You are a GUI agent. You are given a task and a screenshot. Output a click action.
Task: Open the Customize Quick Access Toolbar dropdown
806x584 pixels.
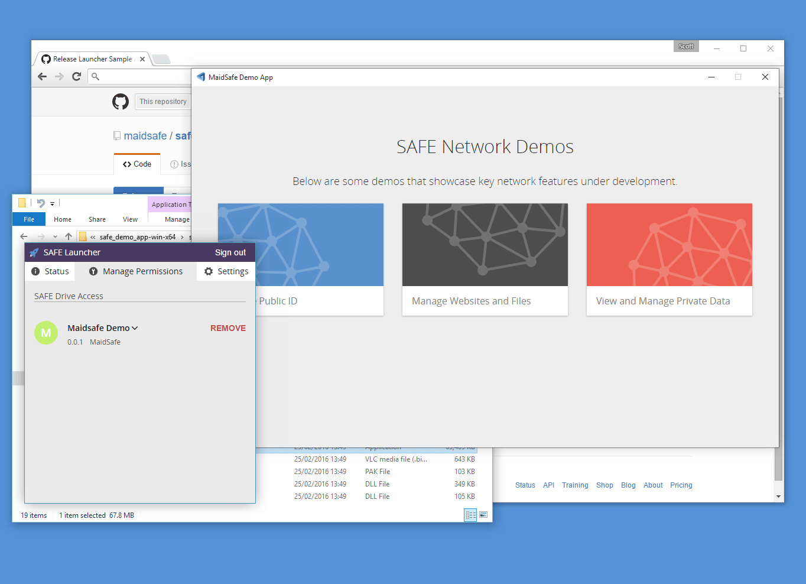click(52, 203)
